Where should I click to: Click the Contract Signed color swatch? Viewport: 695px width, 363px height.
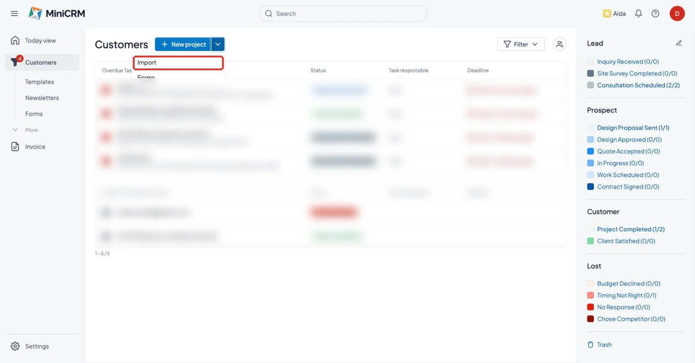click(x=591, y=187)
